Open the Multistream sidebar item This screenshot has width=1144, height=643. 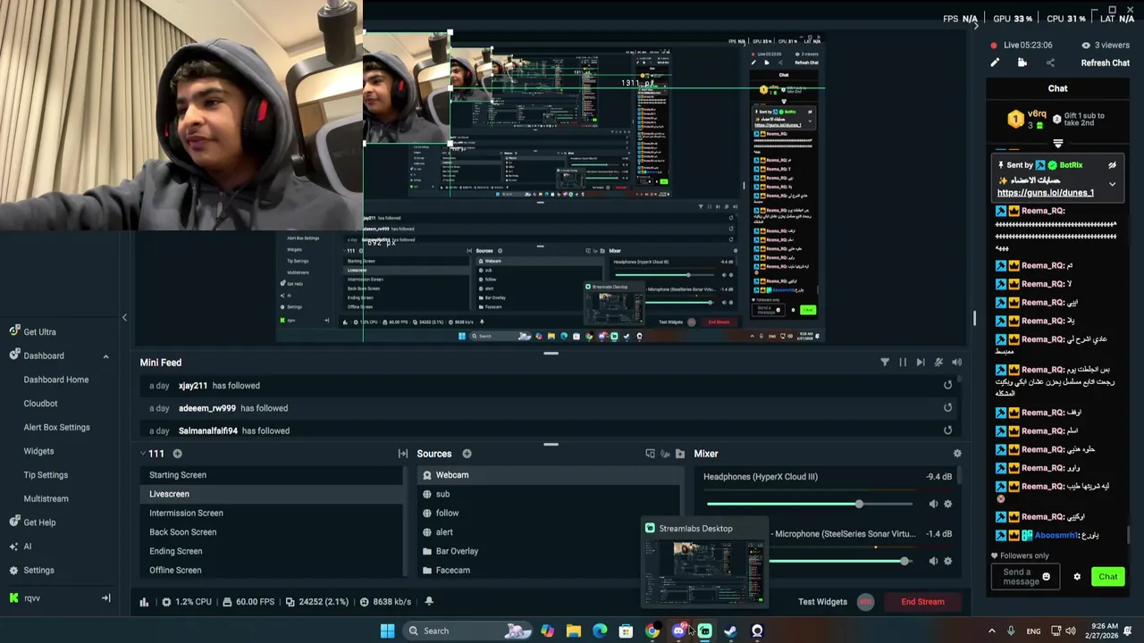pos(46,498)
